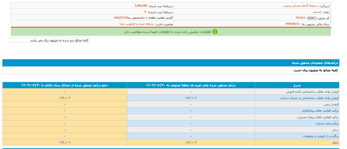347x149 pixels.
Task: Click the one-month realized revenue column header
Action: (x=191, y=85)
